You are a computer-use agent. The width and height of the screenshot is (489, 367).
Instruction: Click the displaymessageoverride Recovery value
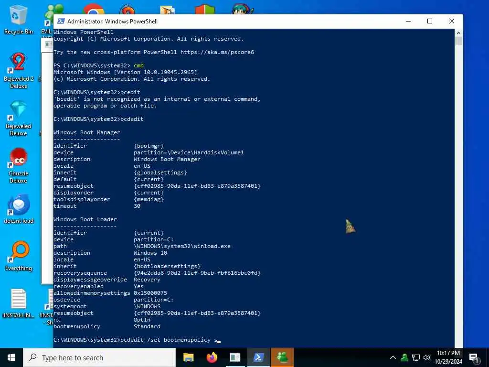pyautogui.click(x=147, y=280)
